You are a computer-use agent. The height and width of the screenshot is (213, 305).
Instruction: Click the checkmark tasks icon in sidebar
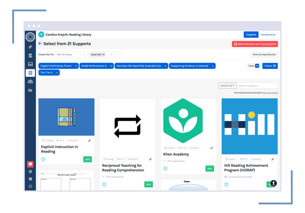click(x=30, y=47)
